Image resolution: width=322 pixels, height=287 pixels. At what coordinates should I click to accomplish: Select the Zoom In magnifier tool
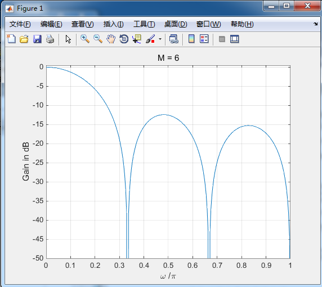coord(85,39)
